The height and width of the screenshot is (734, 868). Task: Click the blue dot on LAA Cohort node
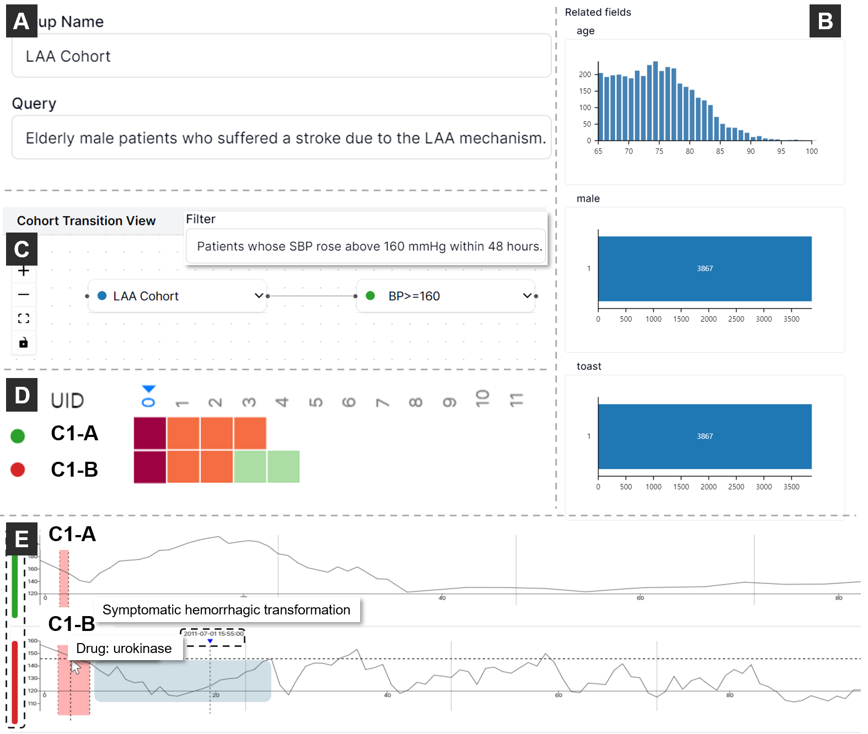point(102,296)
